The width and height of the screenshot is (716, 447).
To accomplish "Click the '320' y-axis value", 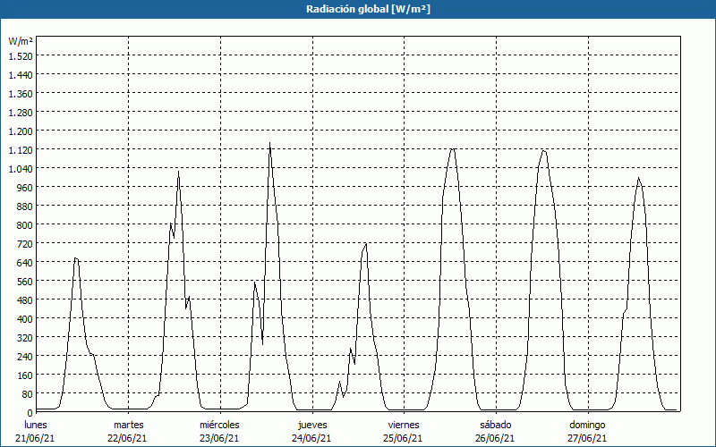I will (x=26, y=338).
